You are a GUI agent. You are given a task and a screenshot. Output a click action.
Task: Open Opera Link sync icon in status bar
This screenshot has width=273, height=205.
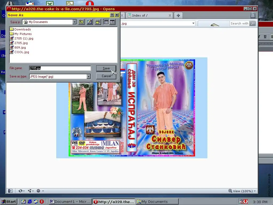click(x=21, y=191)
